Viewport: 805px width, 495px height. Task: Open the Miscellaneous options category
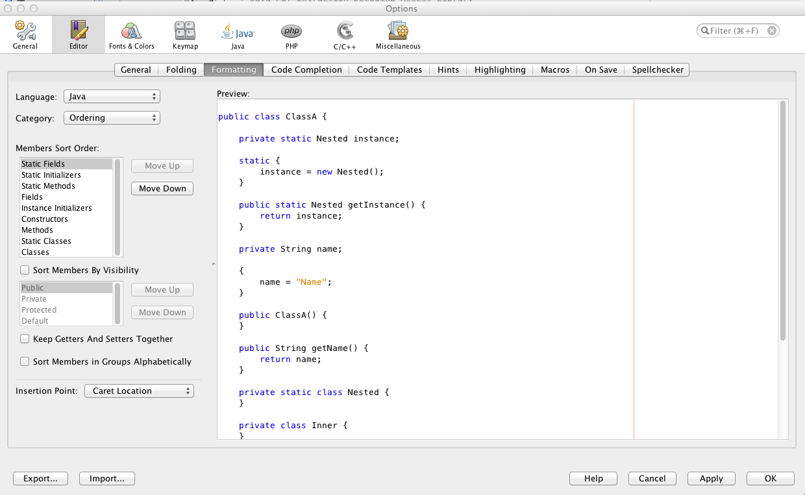[397, 34]
